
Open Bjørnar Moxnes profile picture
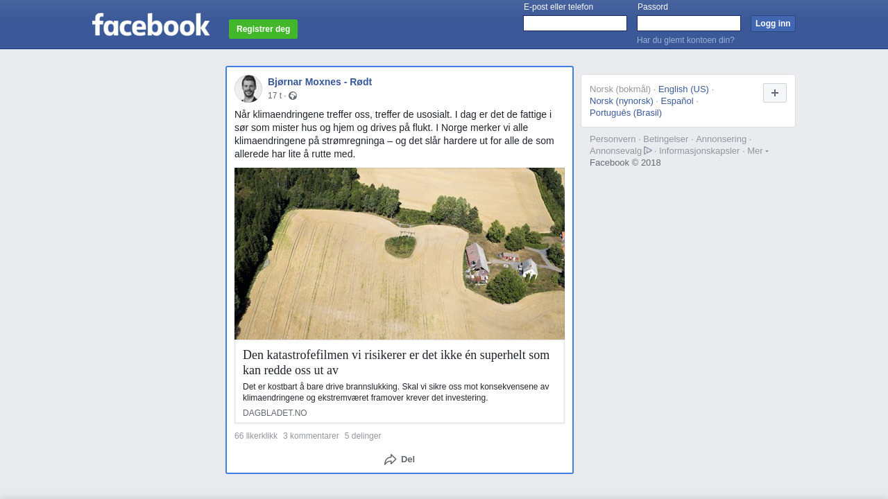point(248,89)
